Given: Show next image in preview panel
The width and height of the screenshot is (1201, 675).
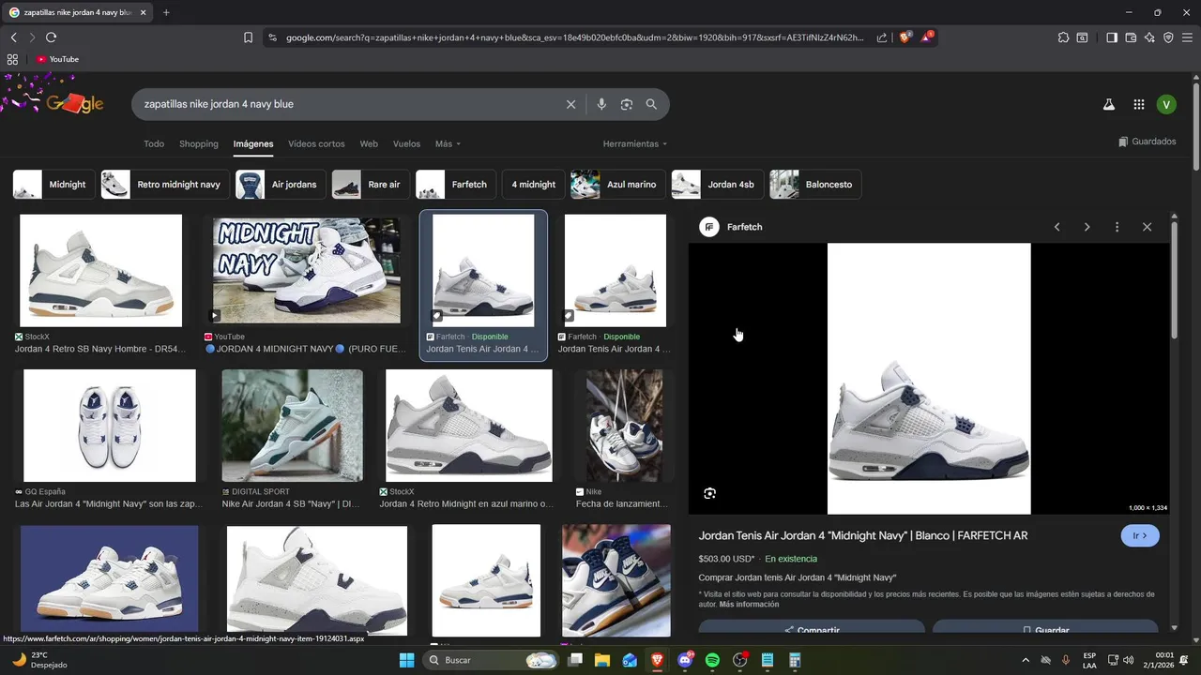Looking at the screenshot, I should 1087,227.
